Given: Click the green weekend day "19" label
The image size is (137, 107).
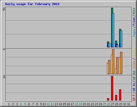Looking at the screenshot, I should (x=80, y=104).
